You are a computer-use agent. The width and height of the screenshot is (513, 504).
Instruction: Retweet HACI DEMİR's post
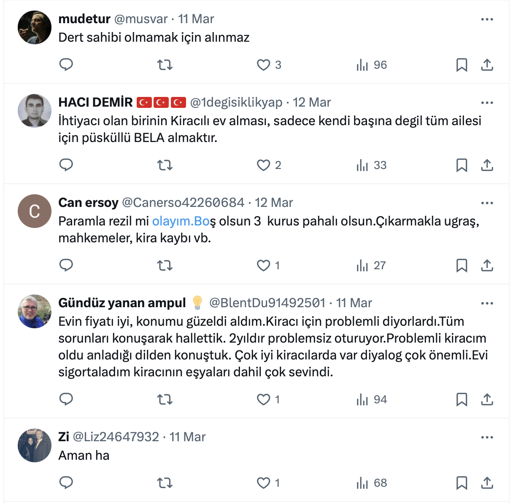point(165,165)
